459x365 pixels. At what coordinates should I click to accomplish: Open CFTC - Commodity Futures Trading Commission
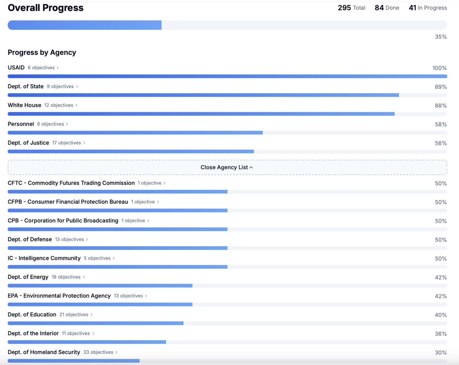(71, 183)
